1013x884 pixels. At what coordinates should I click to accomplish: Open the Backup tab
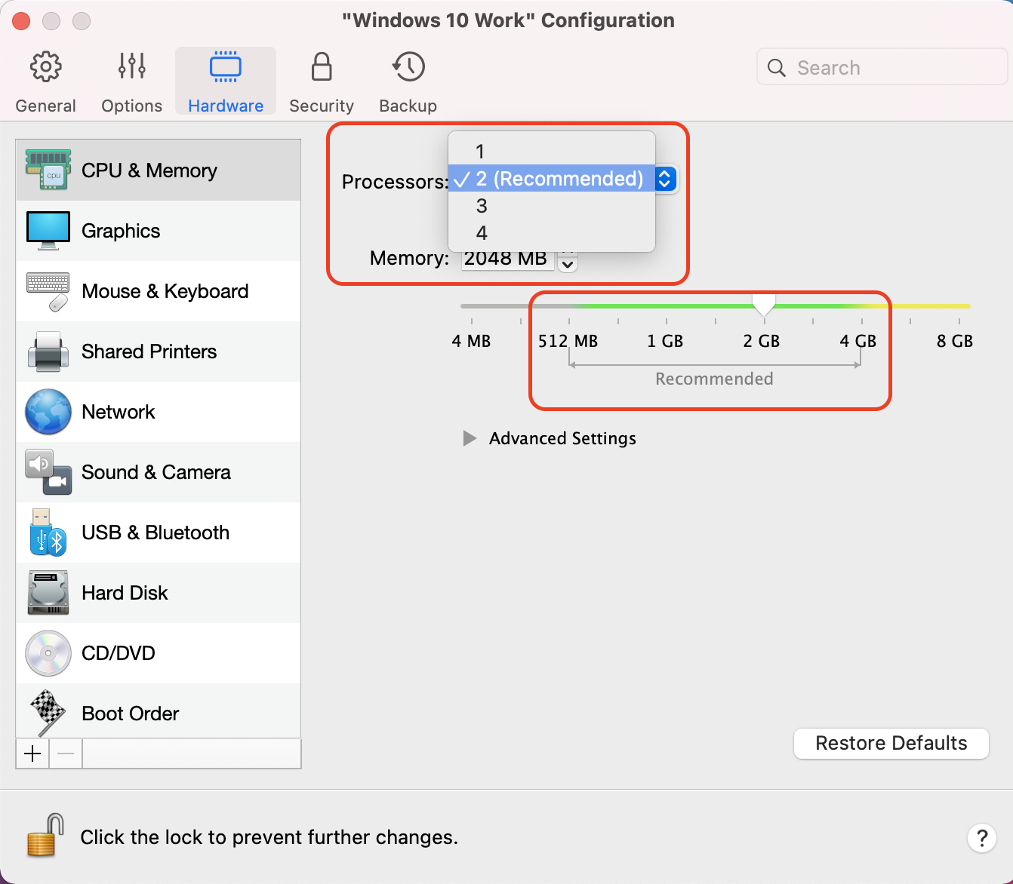click(x=408, y=81)
